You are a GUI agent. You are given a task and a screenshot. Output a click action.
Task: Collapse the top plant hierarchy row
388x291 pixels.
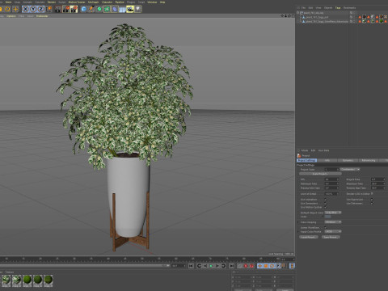297,13
